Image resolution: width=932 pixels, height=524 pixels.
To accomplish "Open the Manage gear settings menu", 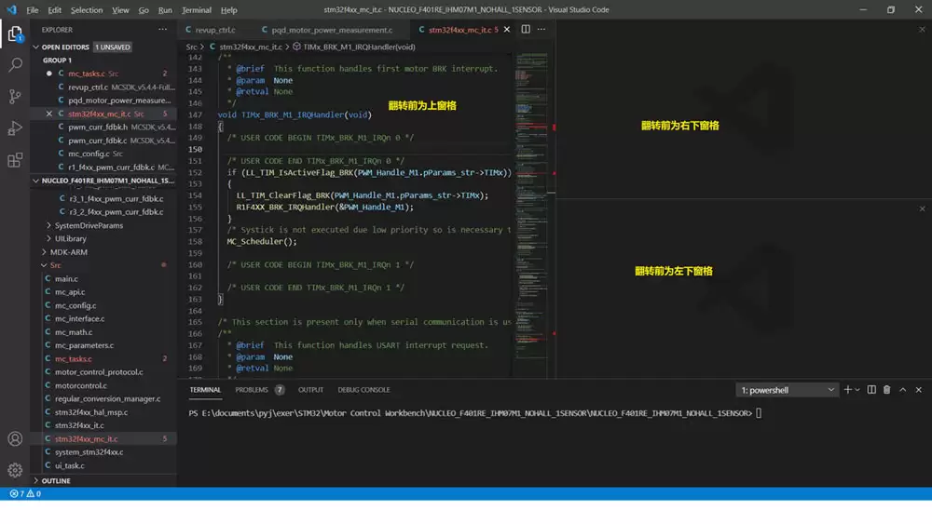I will pyautogui.click(x=15, y=470).
